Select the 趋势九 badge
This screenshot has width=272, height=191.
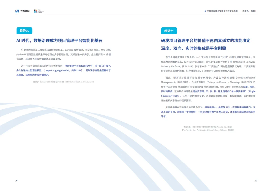tap(24, 31)
